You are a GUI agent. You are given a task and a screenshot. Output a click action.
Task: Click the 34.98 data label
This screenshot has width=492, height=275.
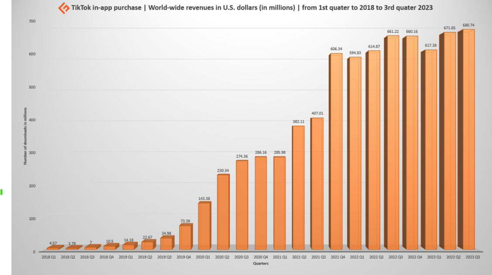pos(166,233)
